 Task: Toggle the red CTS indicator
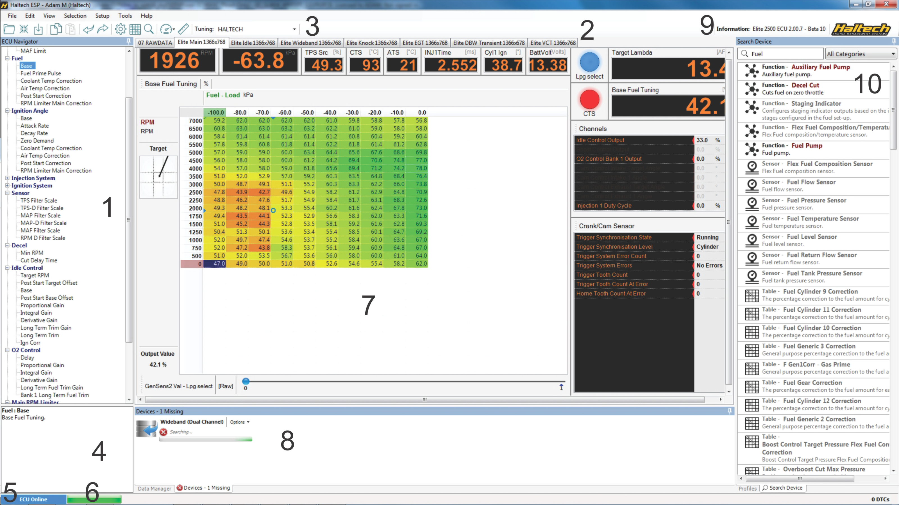(x=589, y=100)
